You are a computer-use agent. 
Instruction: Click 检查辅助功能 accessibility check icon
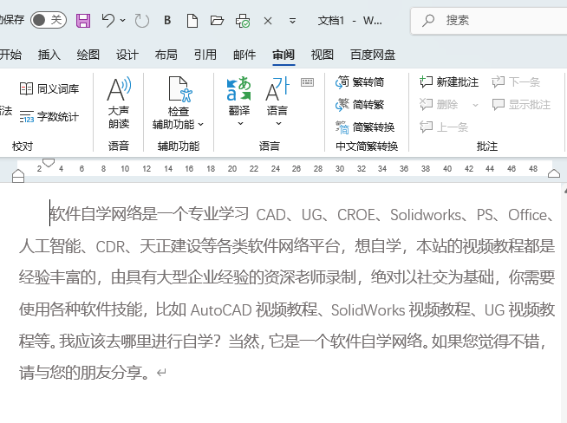180,89
